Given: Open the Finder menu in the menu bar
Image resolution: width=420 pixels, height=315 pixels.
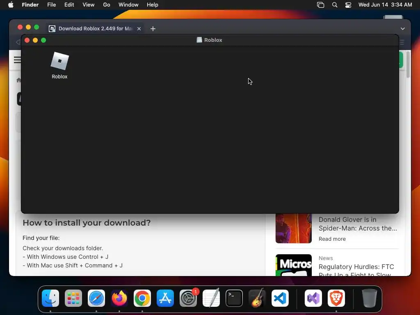Looking at the screenshot, I should tap(30, 5).
